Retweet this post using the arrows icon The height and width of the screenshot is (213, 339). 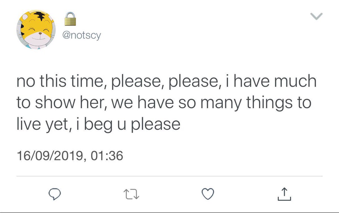click(132, 194)
